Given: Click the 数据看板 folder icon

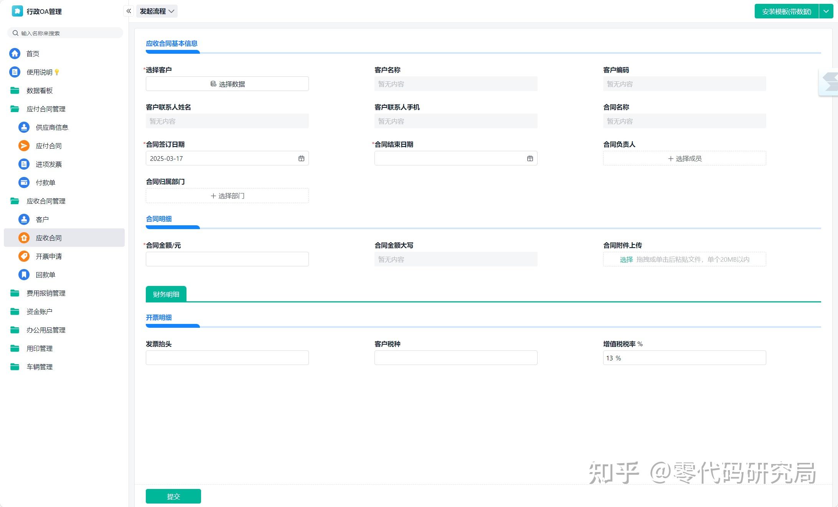Looking at the screenshot, I should pos(15,90).
